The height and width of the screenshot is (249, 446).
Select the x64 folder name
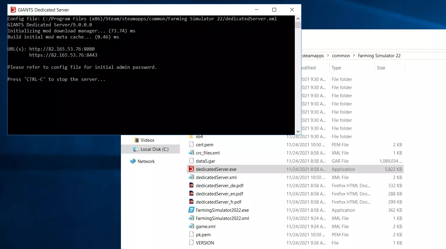point(199,137)
